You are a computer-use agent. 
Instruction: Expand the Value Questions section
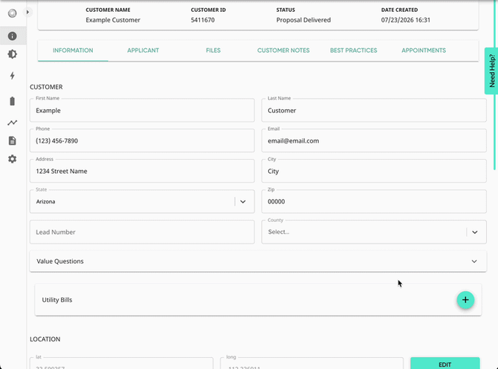coord(258,261)
